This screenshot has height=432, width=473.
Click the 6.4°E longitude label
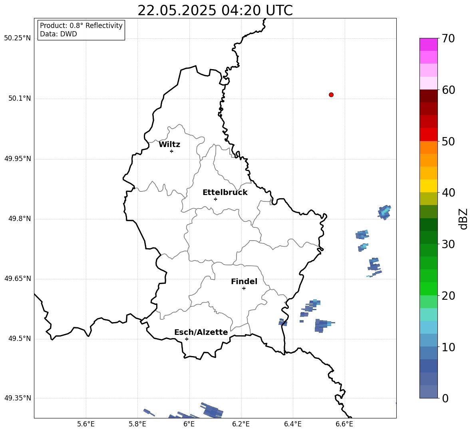coord(292,424)
